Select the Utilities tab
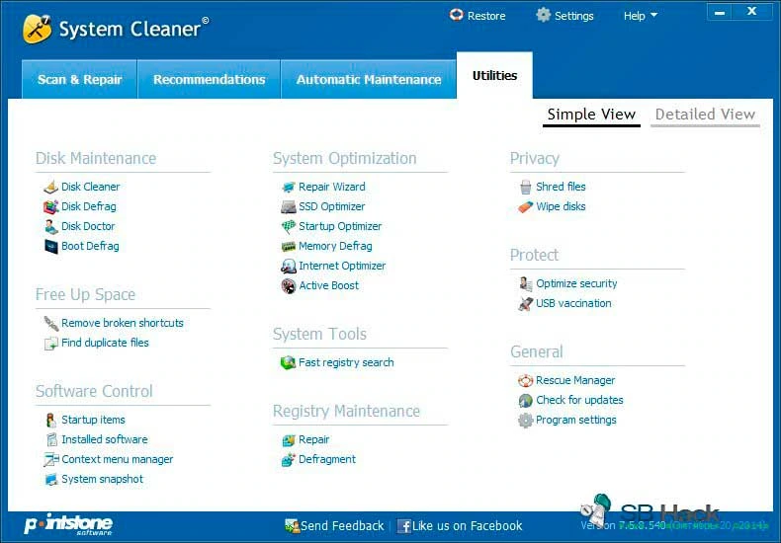Screen dimensions: 781x543 point(494,76)
